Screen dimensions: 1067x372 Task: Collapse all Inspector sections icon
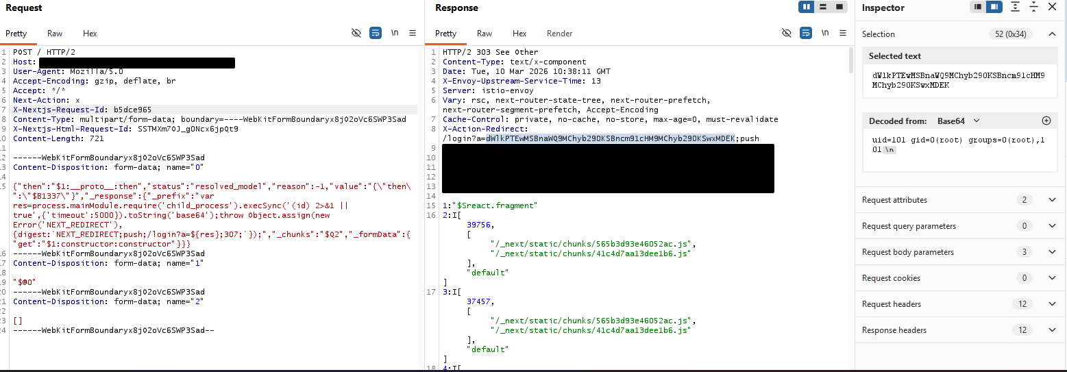click(x=1033, y=7)
